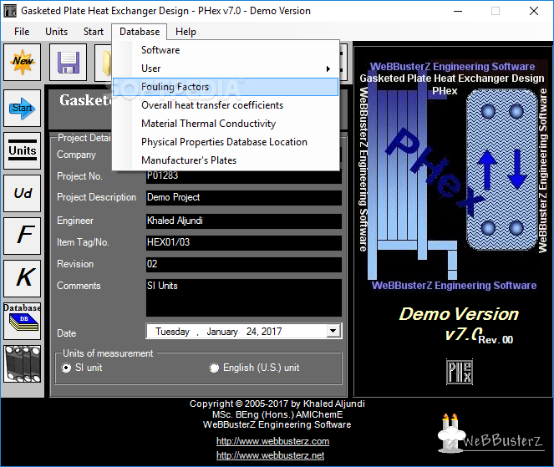The height and width of the screenshot is (467, 554).
Task: Open the Help menu
Action: [x=186, y=32]
